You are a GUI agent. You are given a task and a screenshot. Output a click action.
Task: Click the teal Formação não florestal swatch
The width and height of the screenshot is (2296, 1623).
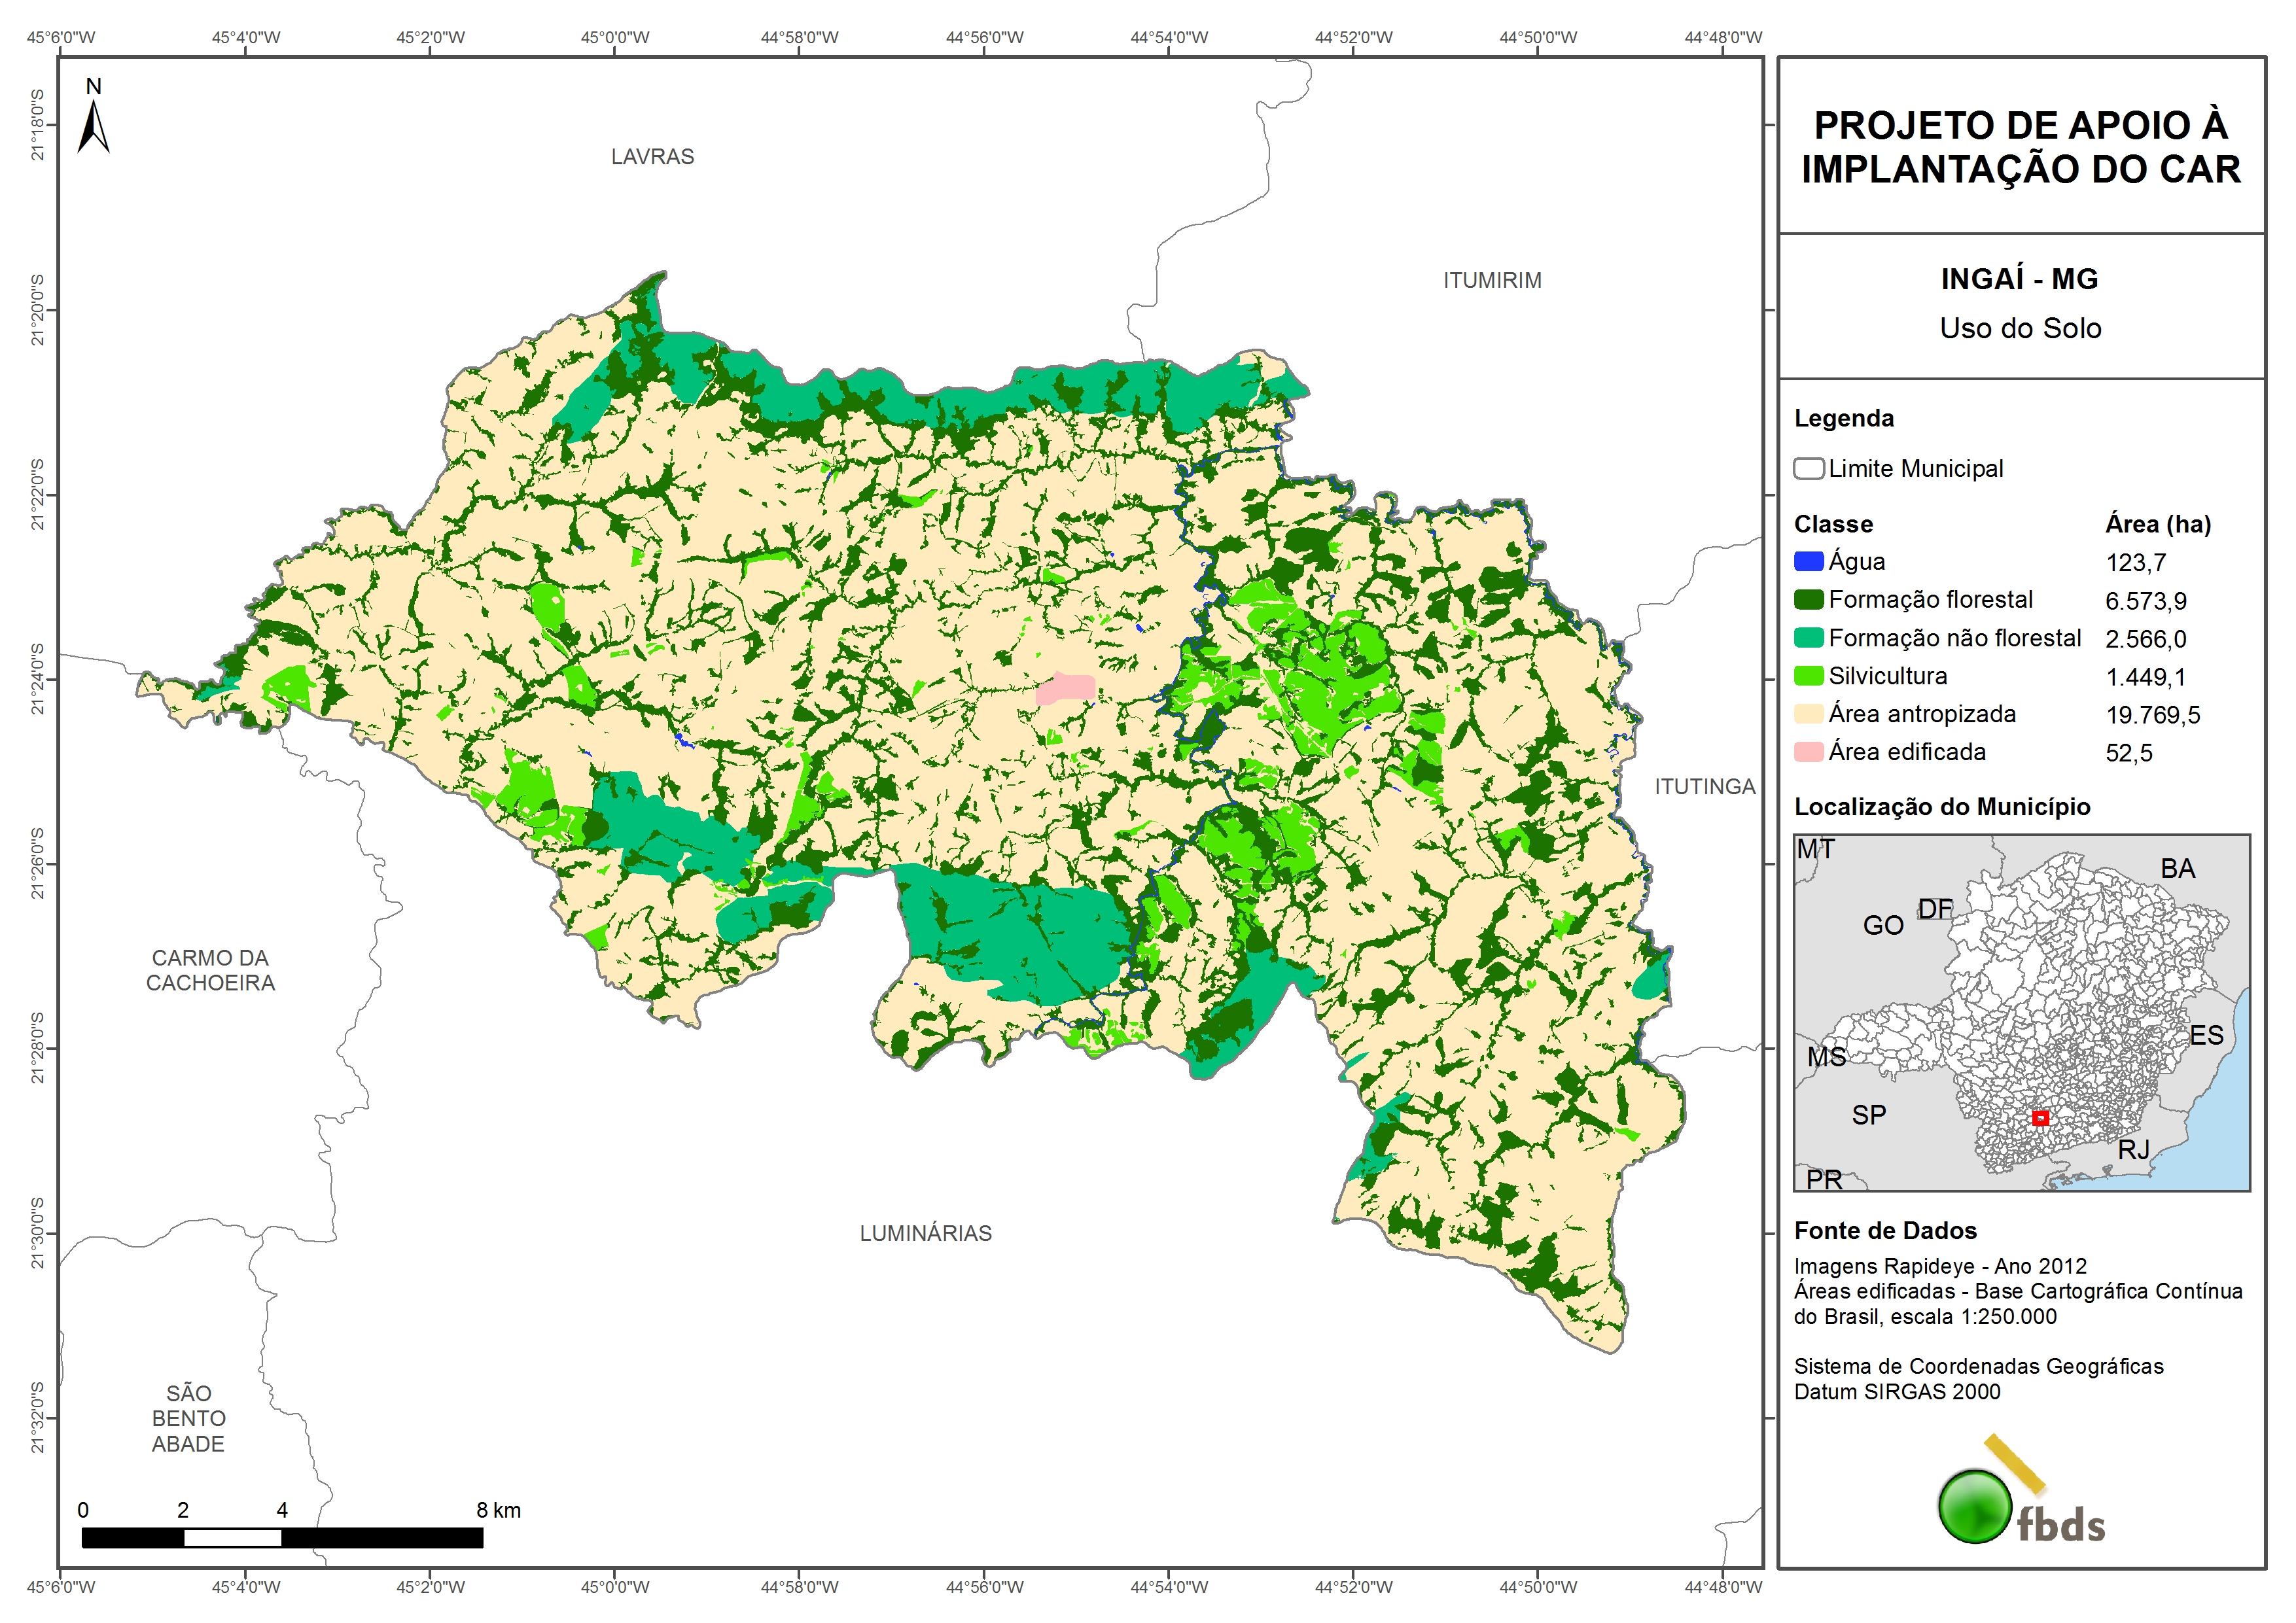1808,638
